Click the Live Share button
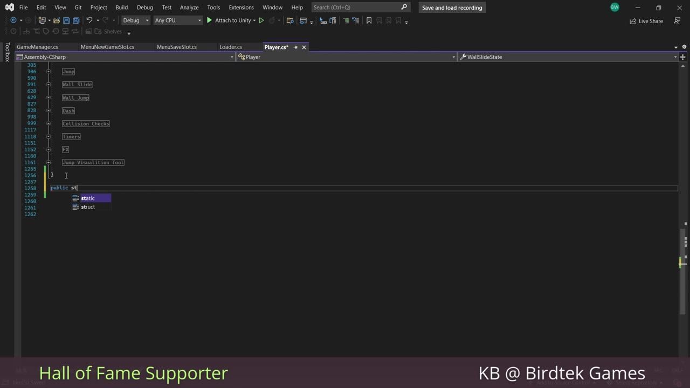The image size is (690, 388). (x=646, y=21)
